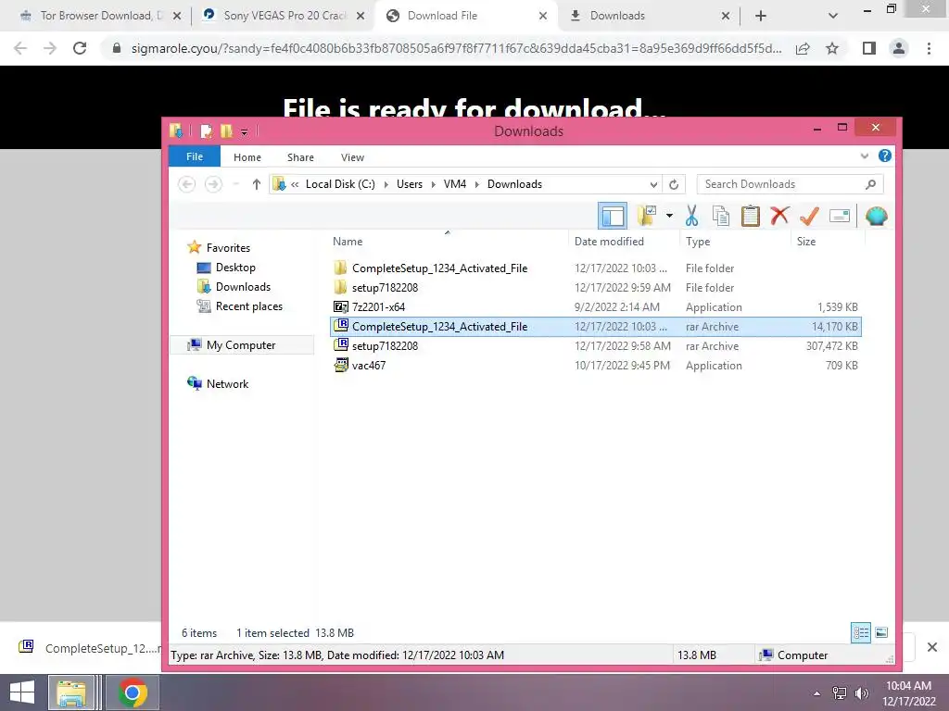949x711 pixels.
Task: Open the address bar history dropdown
Action: 653,184
